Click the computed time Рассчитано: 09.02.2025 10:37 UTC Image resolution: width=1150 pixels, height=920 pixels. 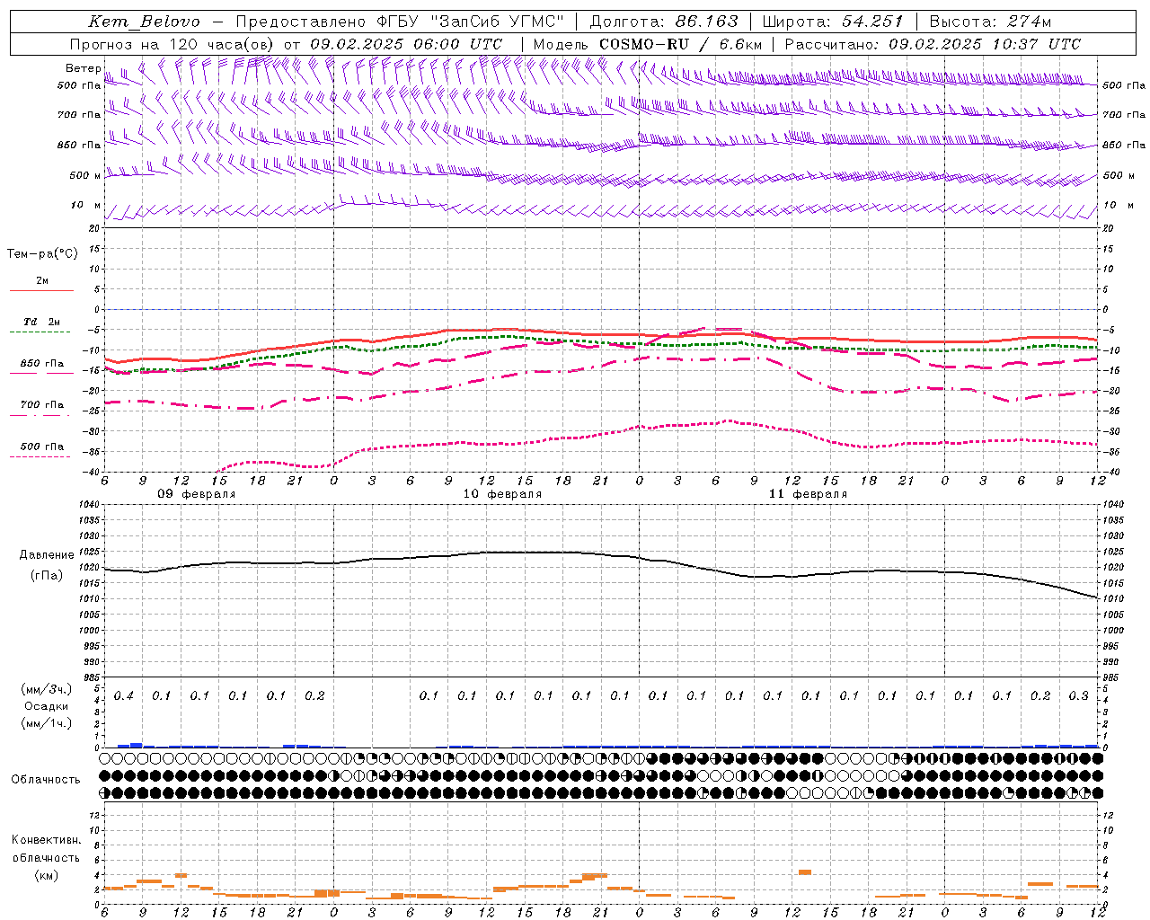click(x=933, y=44)
